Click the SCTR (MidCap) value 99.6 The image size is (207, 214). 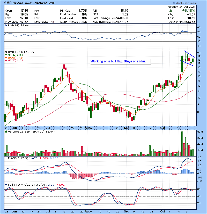tap(84, 22)
